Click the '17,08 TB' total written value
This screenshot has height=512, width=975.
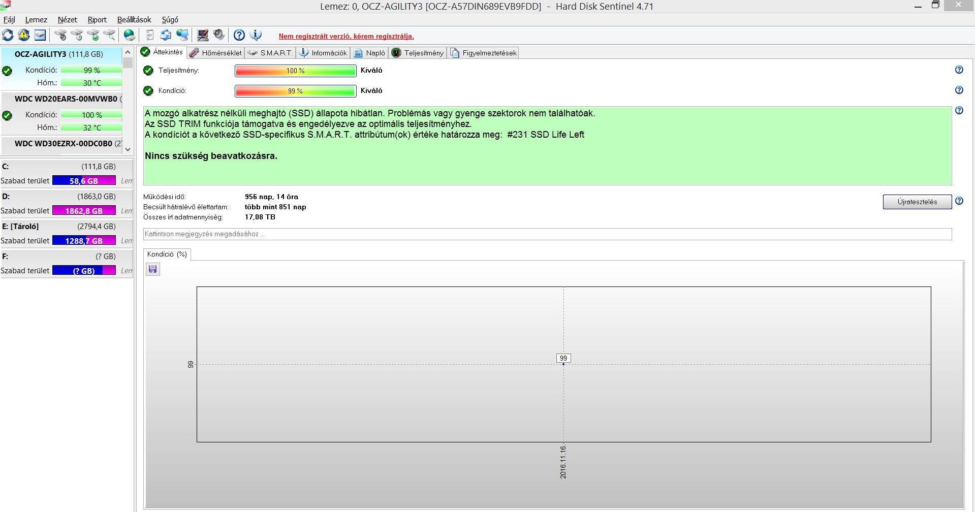pos(260,217)
